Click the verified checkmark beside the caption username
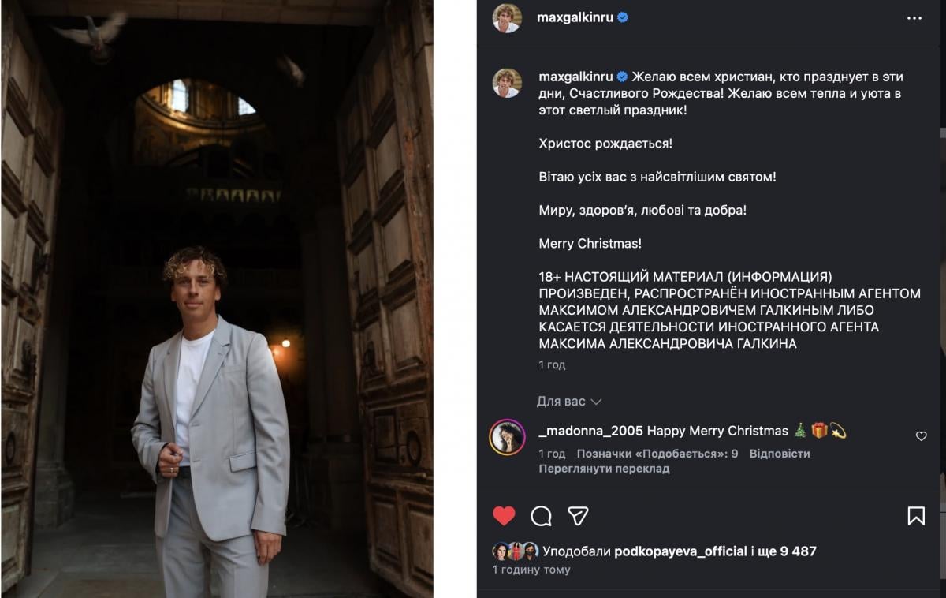Image resolution: width=946 pixels, height=598 pixels. 623,77
